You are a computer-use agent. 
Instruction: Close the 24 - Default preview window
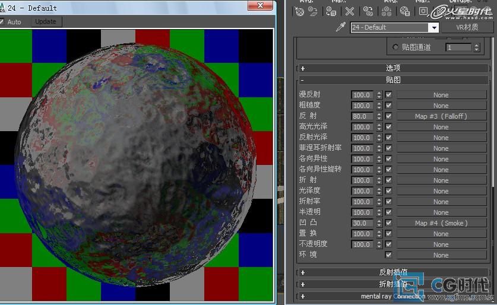(260, 5)
